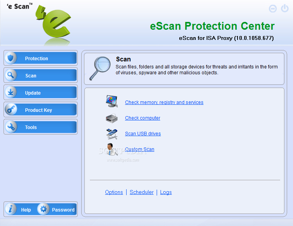This screenshot has width=293, height=226.
Task: Open scan Options link
Action: click(x=114, y=192)
